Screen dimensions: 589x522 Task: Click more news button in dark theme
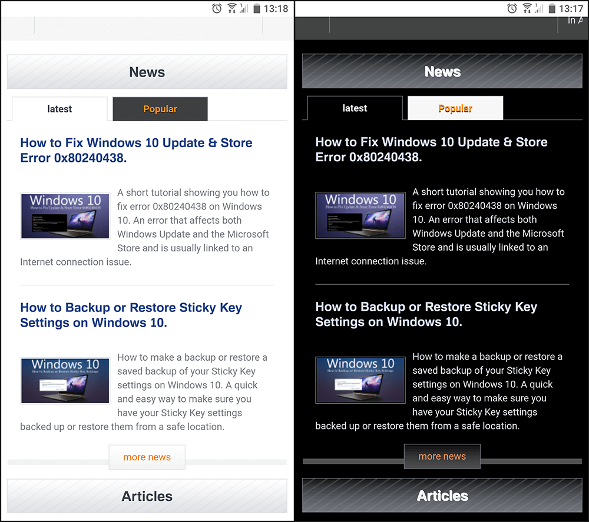click(442, 456)
